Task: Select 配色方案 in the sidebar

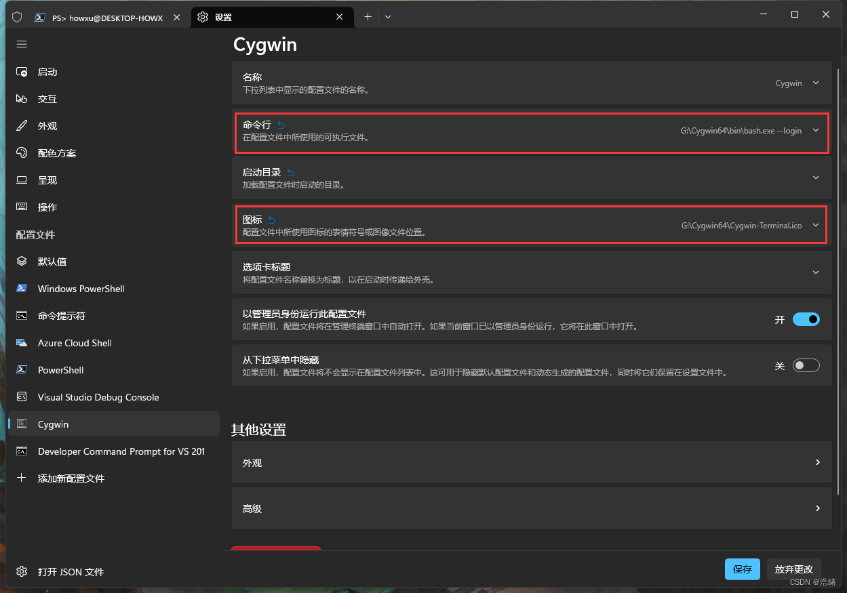Action: (57, 153)
